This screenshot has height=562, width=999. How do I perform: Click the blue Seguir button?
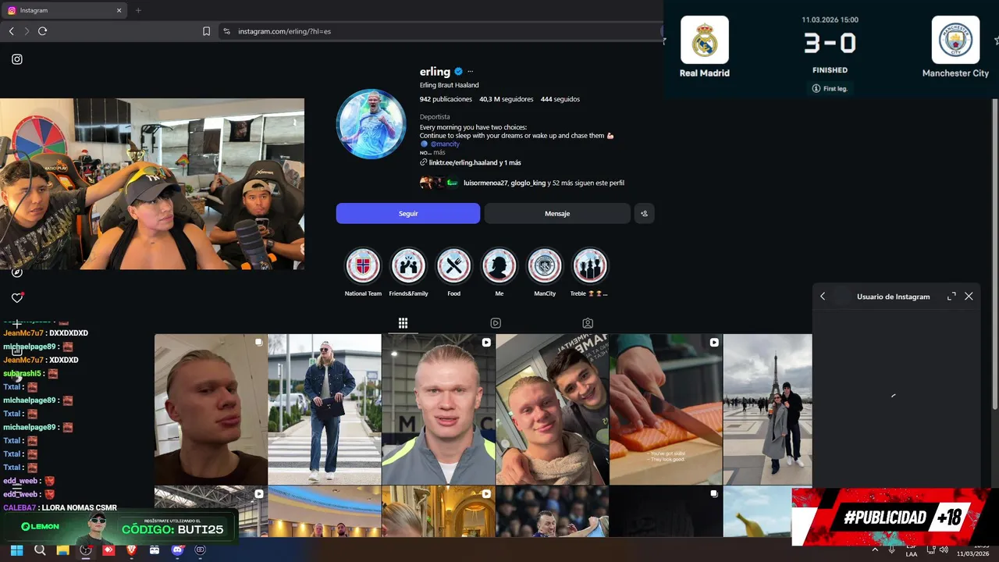pyautogui.click(x=408, y=213)
